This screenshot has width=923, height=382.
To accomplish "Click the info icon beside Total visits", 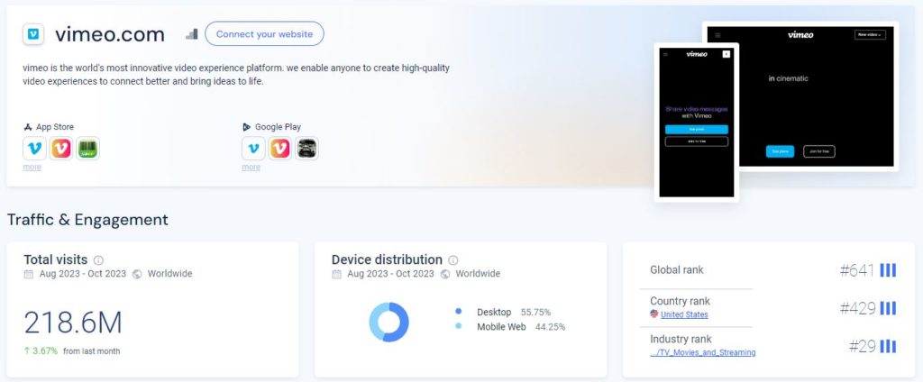I will pos(98,260).
